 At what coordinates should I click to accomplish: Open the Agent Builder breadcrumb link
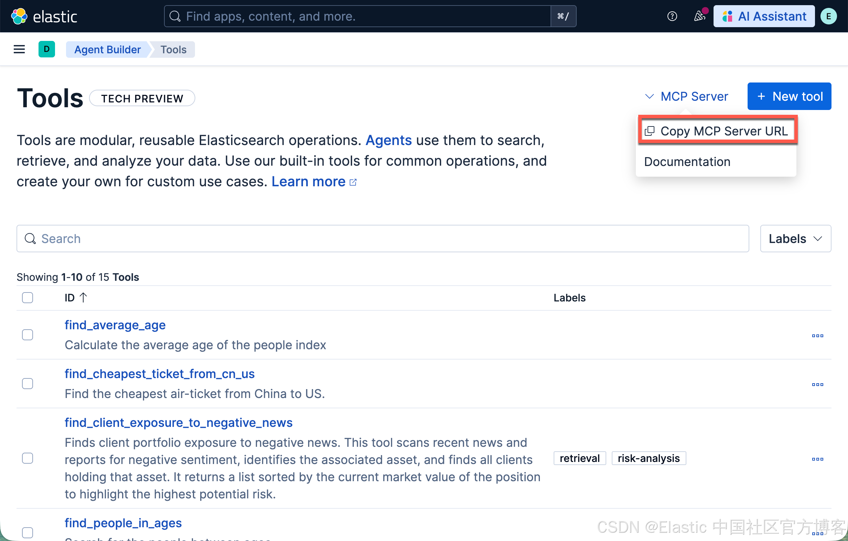click(107, 49)
